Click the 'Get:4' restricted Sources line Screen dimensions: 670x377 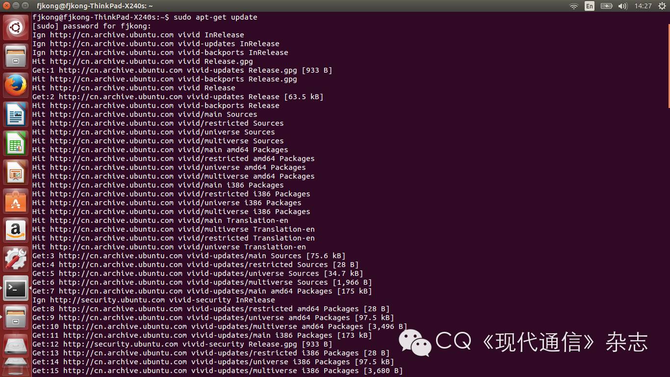click(x=196, y=265)
